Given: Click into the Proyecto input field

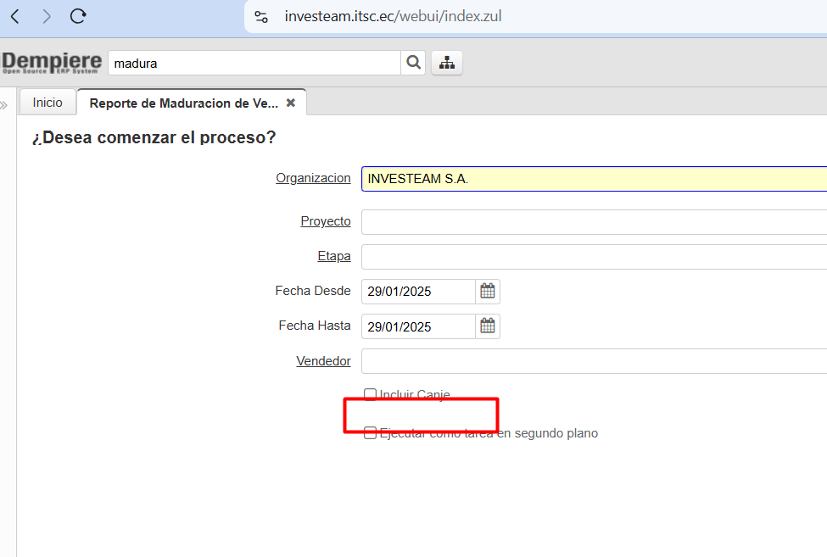Looking at the screenshot, I should click(x=594, y=222).
